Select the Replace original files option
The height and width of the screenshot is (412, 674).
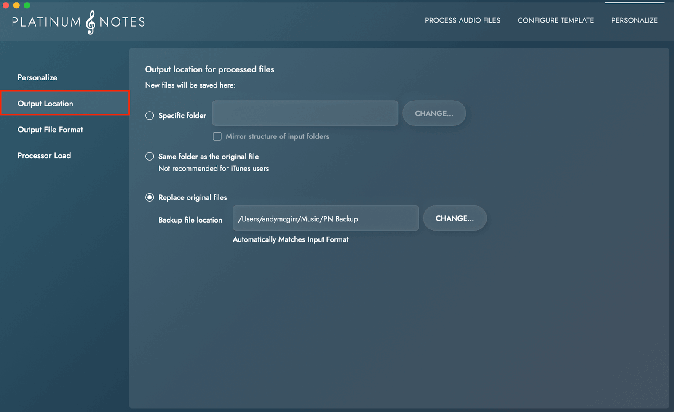pyautogui.click(x=150, y=197)
